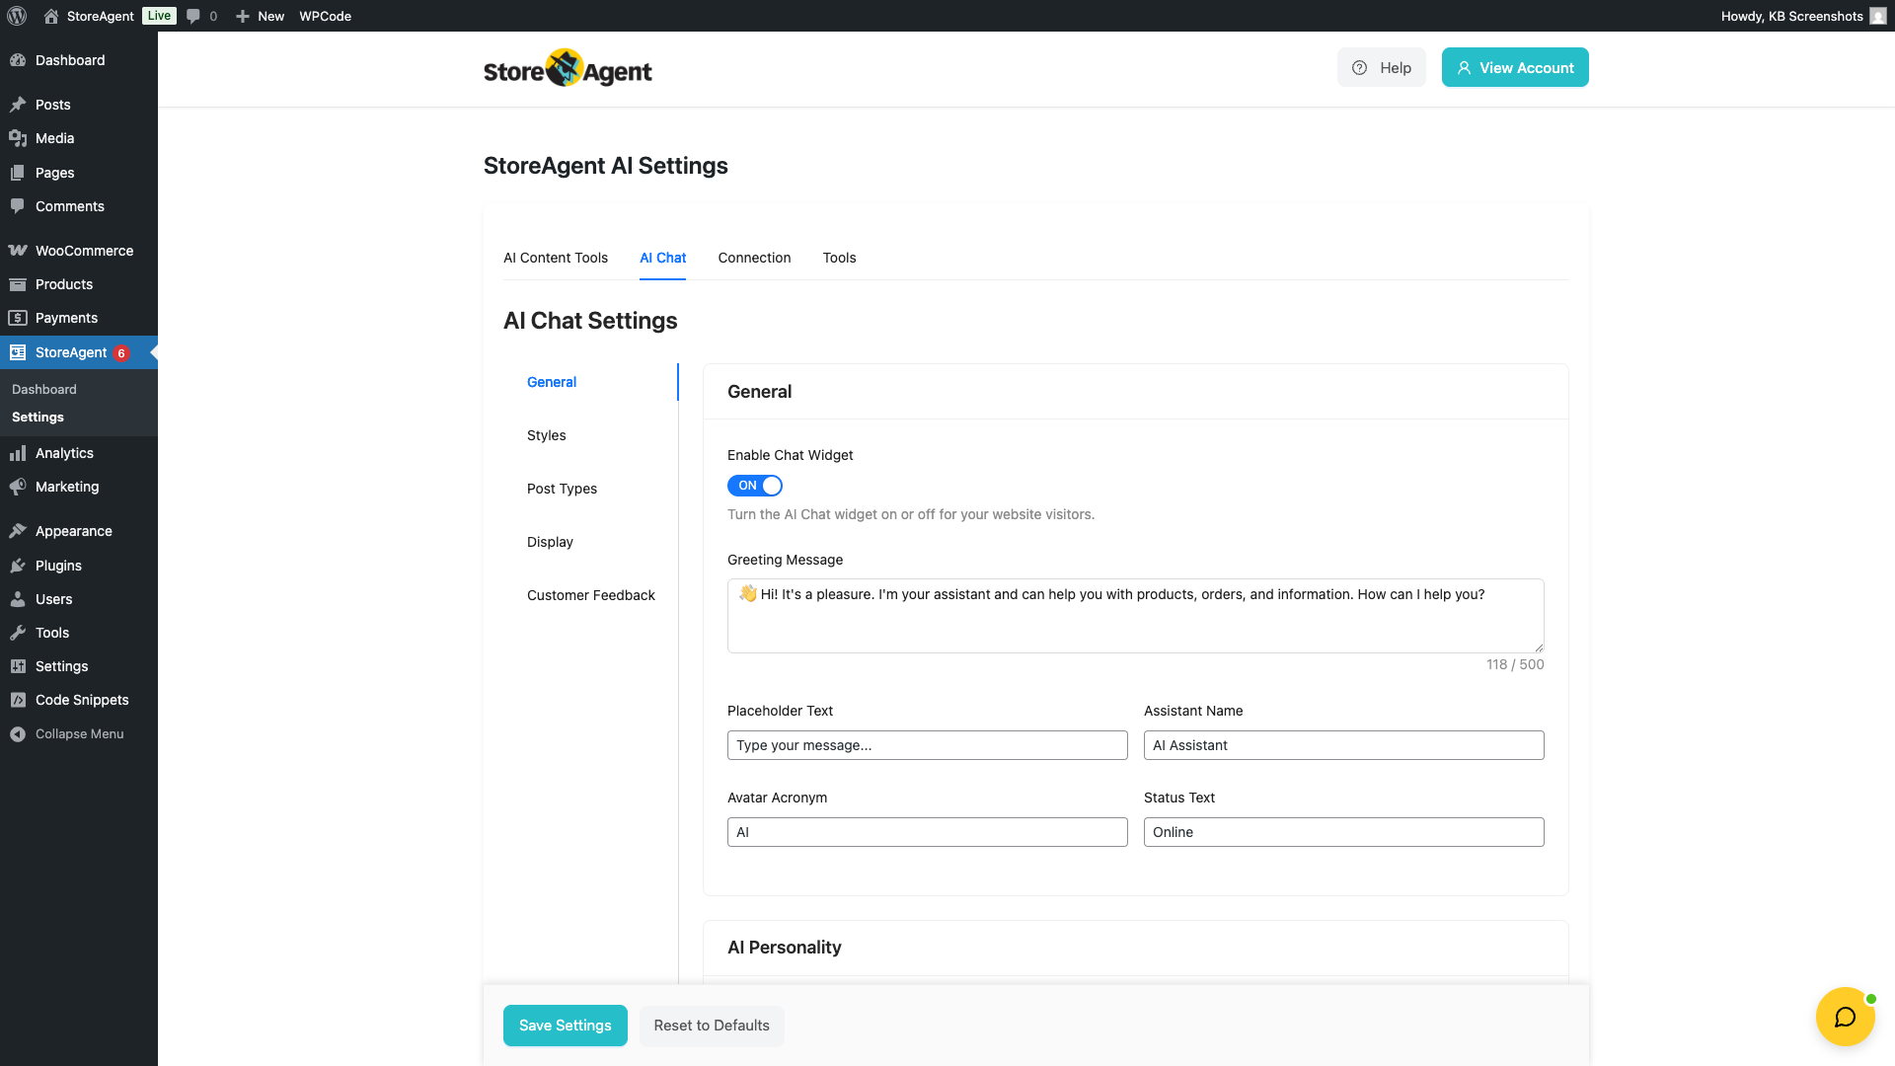The width and height of the screenshot is (1895, 1066).
Task: Click the Avatar Acronym input field
Action: point(928,832)
